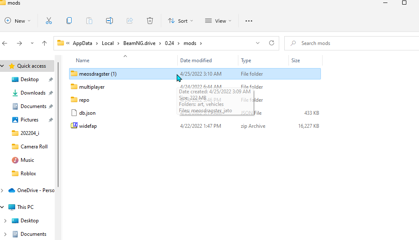Go back with the left arrow
The height and width of the screenshot is (240, 419).
5,43
